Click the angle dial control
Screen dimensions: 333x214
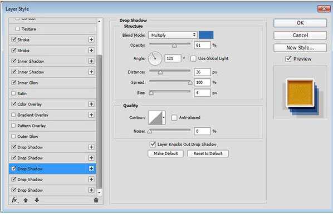click(x=155, y=58)
